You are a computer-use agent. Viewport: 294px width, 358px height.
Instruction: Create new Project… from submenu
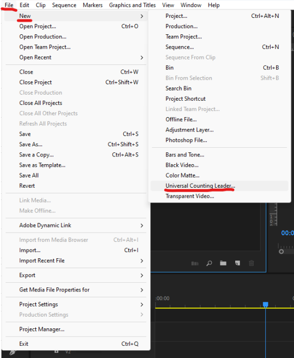point(219,16)
